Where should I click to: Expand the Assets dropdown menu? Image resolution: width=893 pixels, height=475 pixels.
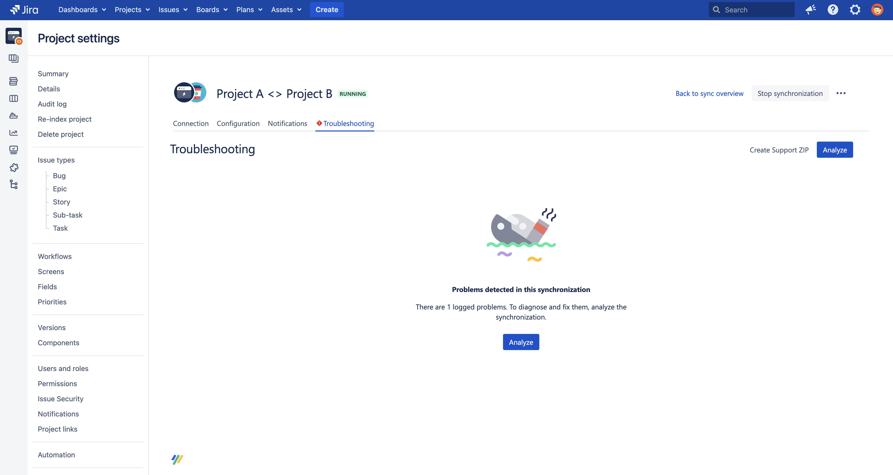coord(286,10)
